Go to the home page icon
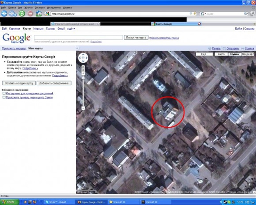The width and height of the screenshot is (256, 205). 39,14
